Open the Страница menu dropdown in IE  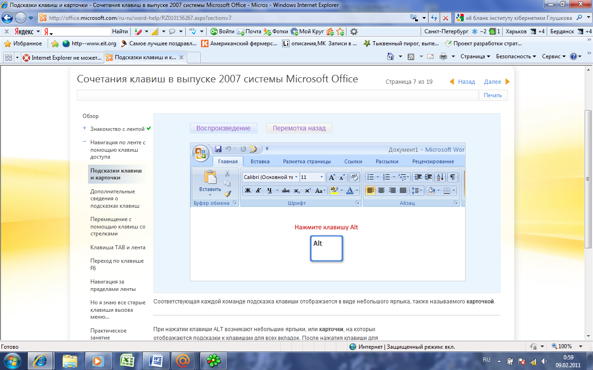[x=475, y=57]
